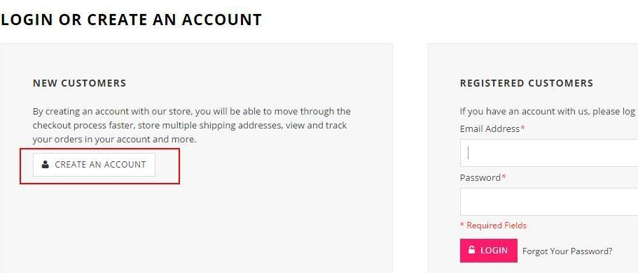
Task: Click the New Customers heading
Action: click(80, 83)
